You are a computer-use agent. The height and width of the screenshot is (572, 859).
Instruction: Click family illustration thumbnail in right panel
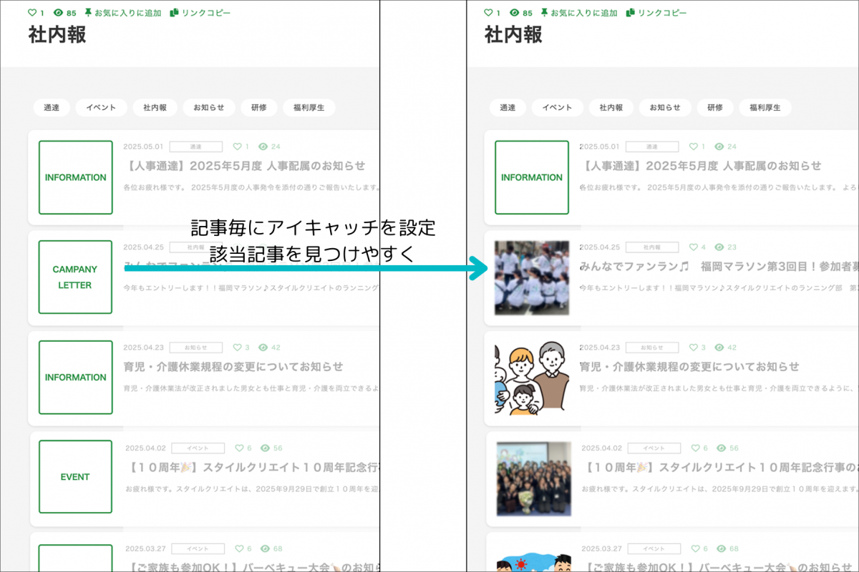(532, 378)
